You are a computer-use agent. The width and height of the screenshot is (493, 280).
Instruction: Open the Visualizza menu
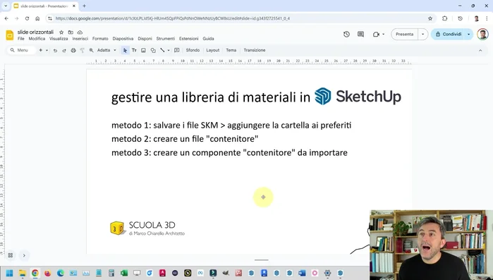[59, 39]
